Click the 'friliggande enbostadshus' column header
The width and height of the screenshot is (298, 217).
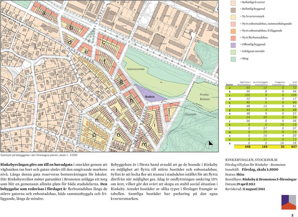click(278, 83)
